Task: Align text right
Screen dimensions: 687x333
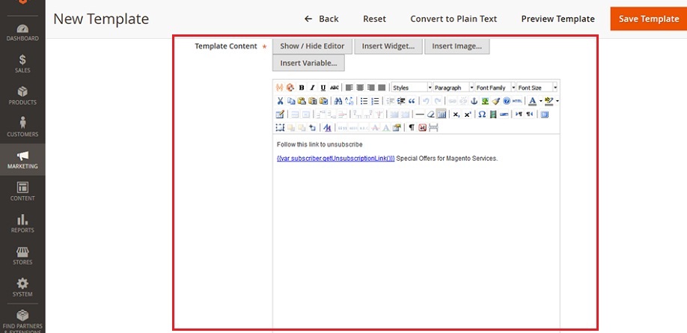Action: coord(370,88)
